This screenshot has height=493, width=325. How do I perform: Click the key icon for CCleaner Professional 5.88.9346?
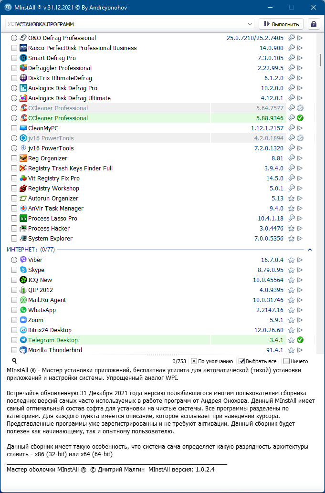tap(292, 118)
